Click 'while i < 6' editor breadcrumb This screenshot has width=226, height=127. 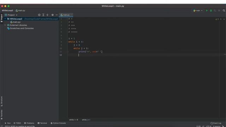73,120
